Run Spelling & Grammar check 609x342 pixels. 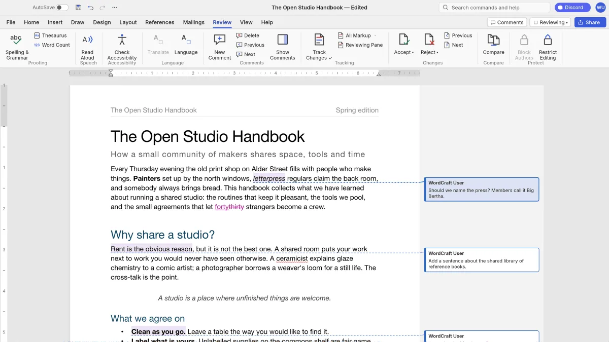pos(17,47)
